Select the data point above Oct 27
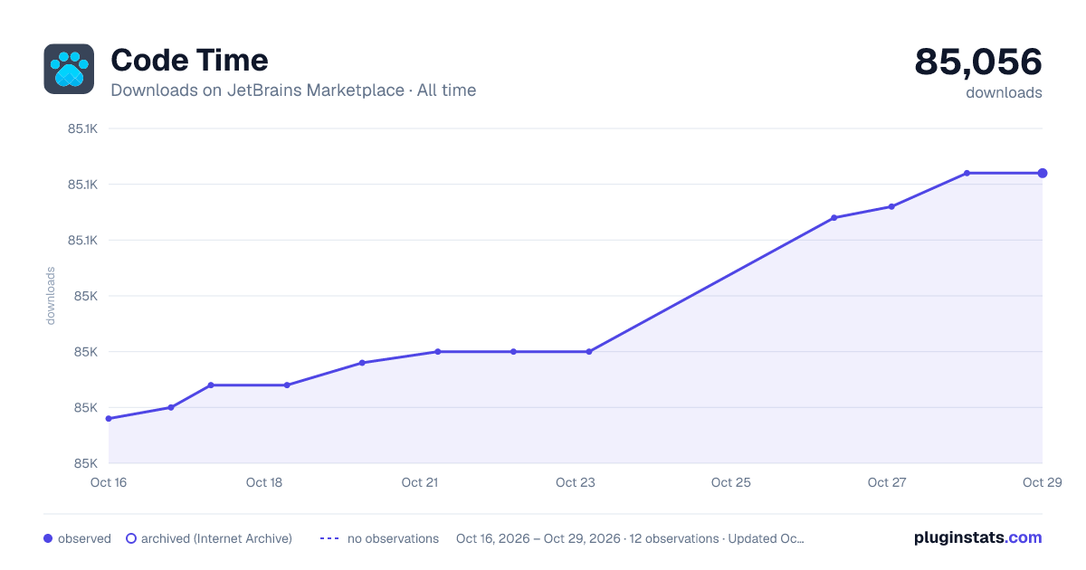 coord(891,206)
